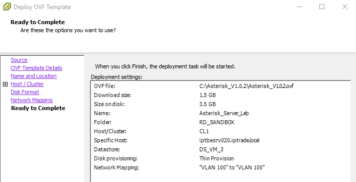The width and height of the screenshot is (356, 182).
Task: Go to OVF Template Details step
Action: [36, 68]
